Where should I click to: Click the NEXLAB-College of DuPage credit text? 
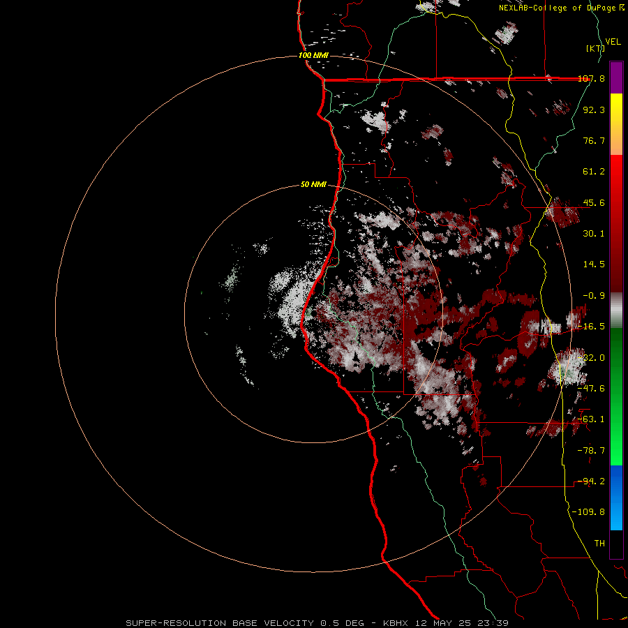pyautogui.click(x=562, y=8)
